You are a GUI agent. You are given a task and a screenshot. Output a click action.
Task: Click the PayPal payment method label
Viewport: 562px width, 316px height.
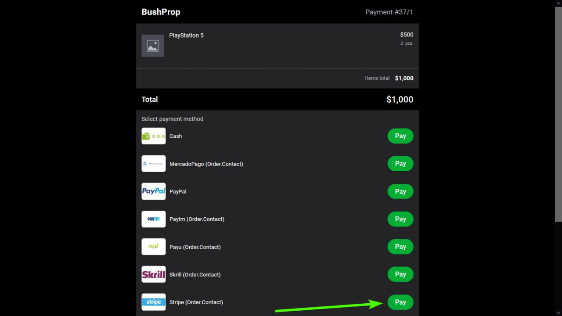click(178, 192)
